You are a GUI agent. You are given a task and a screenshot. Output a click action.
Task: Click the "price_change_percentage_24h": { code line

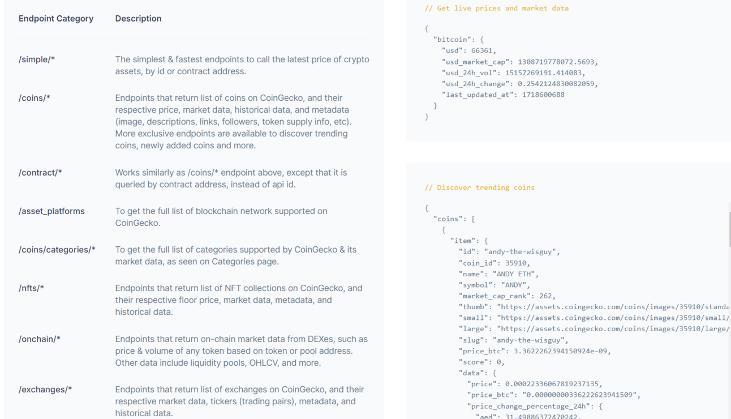[535, 407]
